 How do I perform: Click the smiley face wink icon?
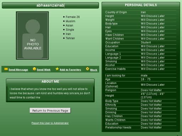point(34,69)
